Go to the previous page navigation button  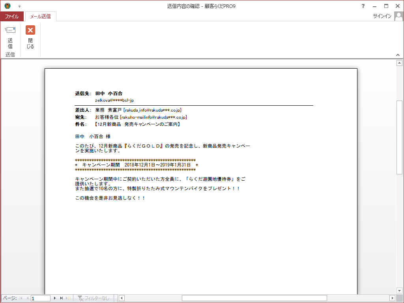coord(27,298)
